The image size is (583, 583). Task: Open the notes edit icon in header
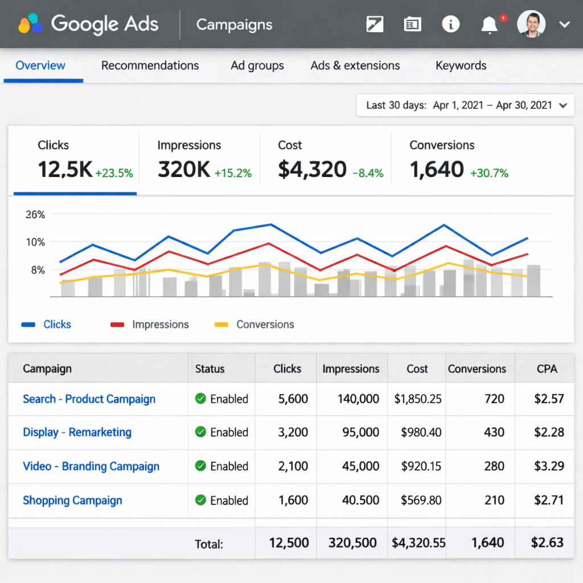(375, 24)
